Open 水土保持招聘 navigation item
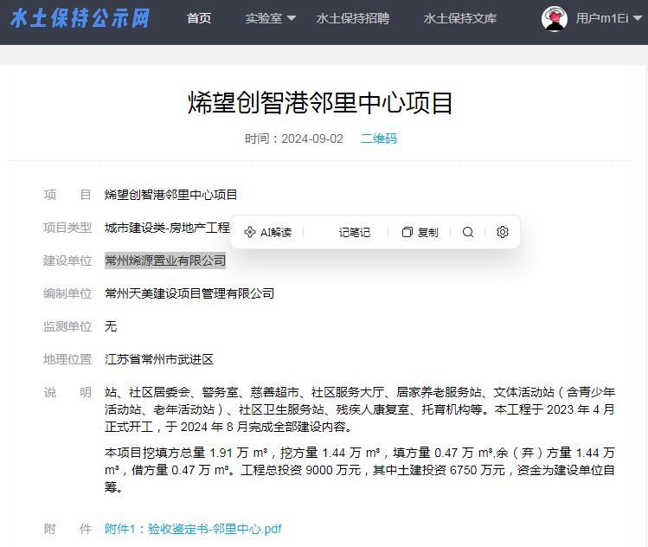The width and height of the screenshot is (648, 547). click(x=352, y=18)
